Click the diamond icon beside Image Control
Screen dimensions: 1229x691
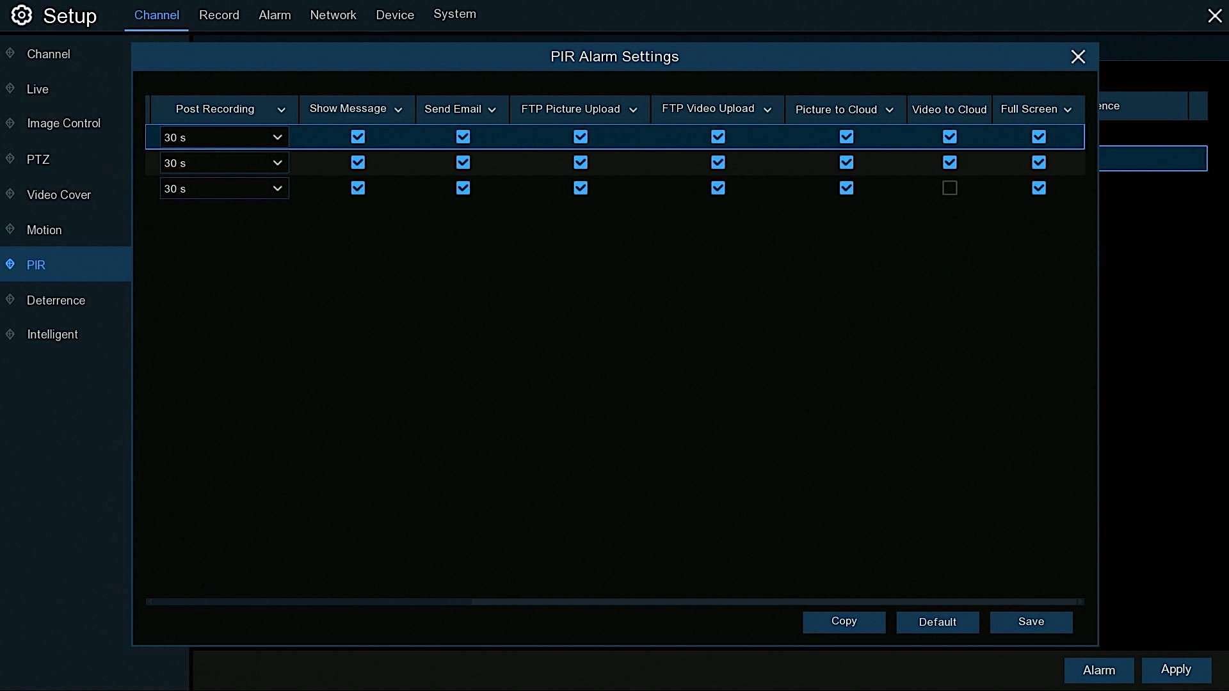[10, 123]
